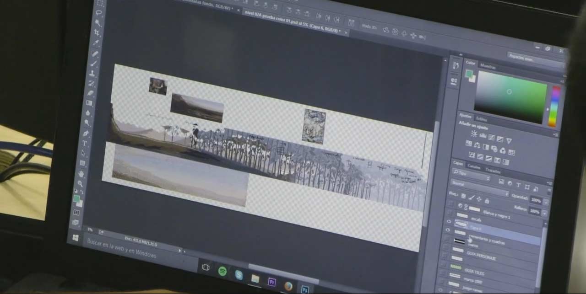Image resolution: width=586 pixels, height=294 pixels.
Task: Click the foreground color swatch in toolbar
Action: [x=76, y=199]
